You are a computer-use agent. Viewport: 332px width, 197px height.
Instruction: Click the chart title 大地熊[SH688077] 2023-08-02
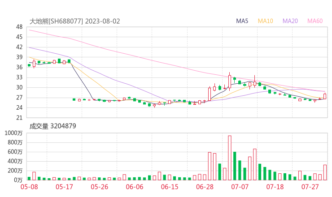(75, 21)
